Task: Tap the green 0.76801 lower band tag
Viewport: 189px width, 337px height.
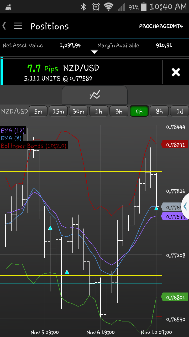Action: coord(174,297)
